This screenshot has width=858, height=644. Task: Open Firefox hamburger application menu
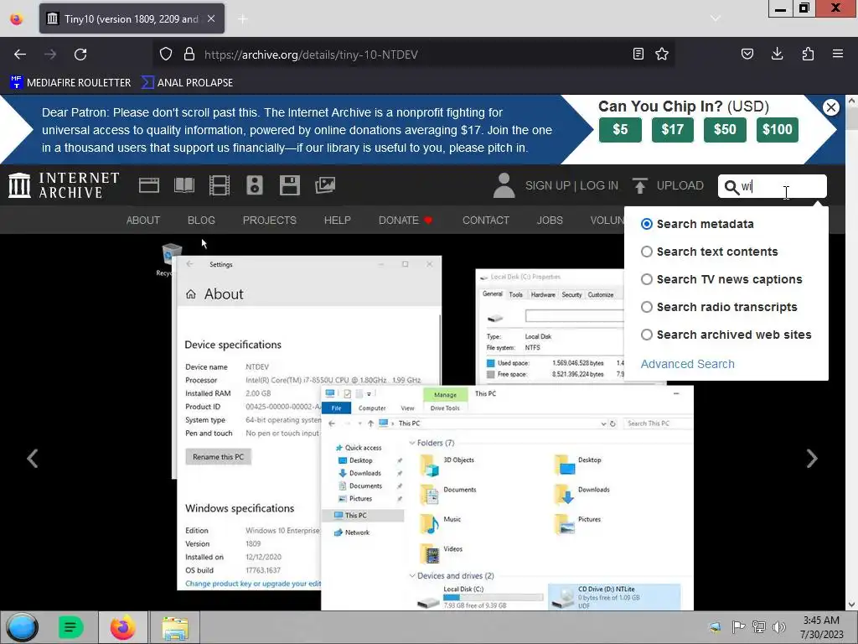click(x=838, y=54)
